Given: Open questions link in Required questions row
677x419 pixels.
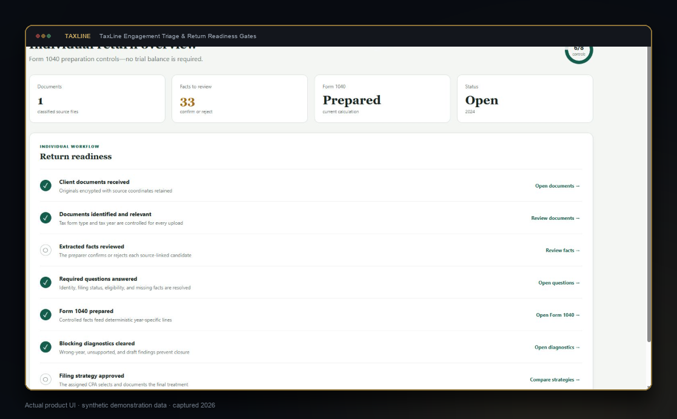Looking at the screenshot, I should tap(559, 283).
